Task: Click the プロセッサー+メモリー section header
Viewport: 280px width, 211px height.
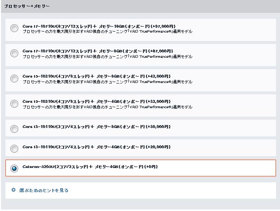Action: pyautogui.click(x=27, y=6)
